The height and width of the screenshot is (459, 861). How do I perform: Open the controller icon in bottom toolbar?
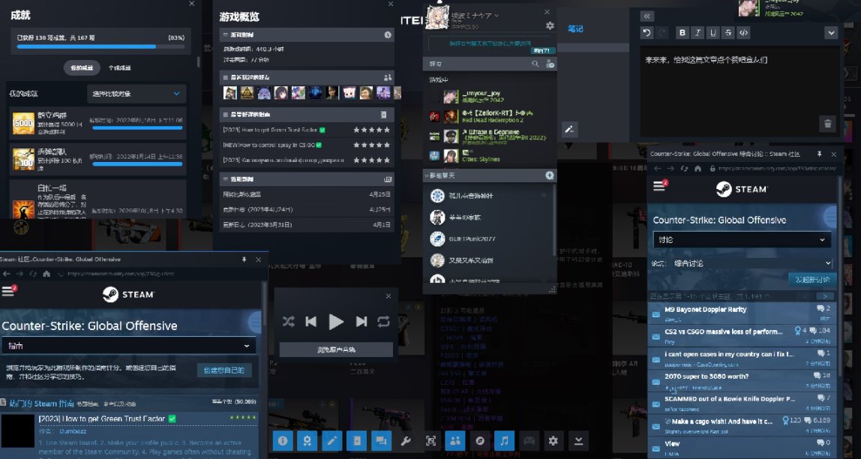tap(529, 441)
